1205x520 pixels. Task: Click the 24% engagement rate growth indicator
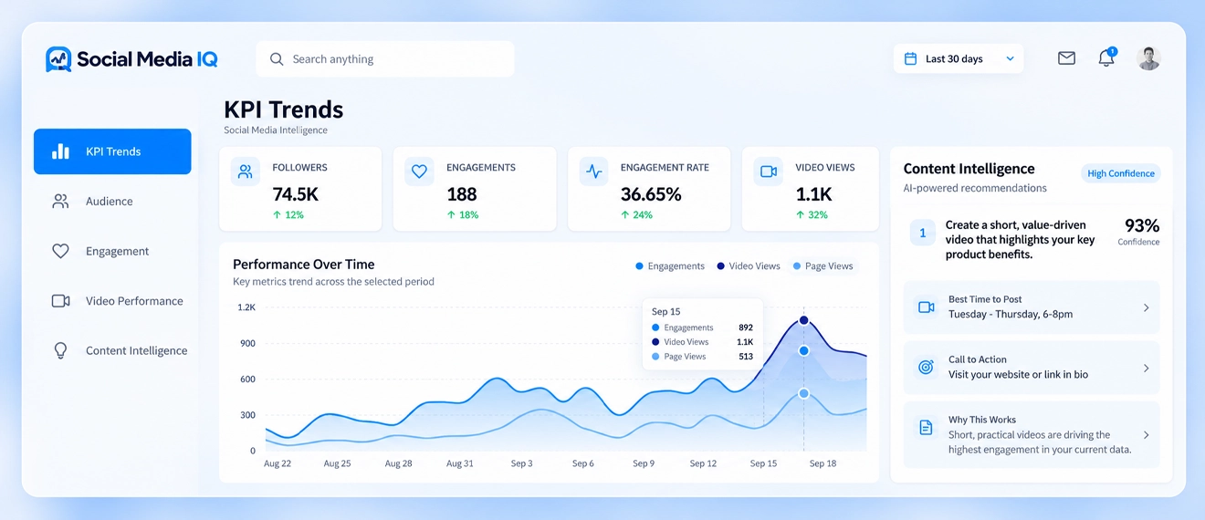(x=636, y=215)
